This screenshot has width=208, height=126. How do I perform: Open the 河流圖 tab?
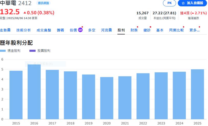106,30
